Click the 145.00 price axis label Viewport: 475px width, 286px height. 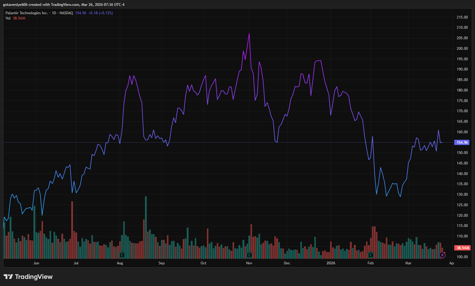[462, 163]
